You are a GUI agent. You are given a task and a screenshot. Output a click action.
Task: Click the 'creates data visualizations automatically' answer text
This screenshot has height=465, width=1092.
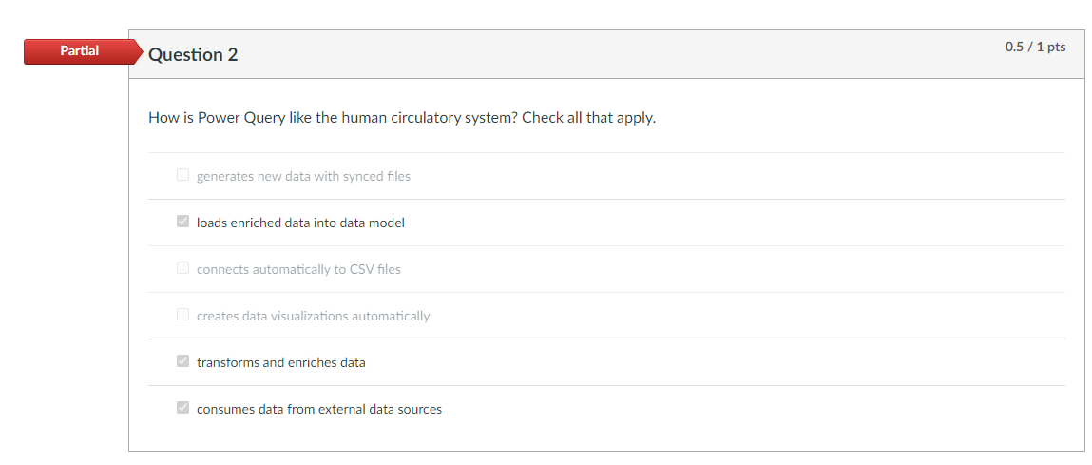pos(313,316)
